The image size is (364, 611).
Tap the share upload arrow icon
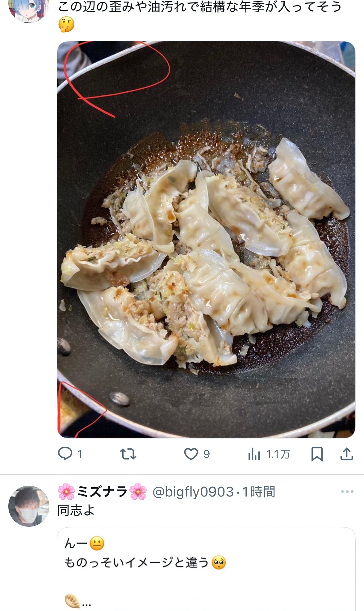(346, 454)
